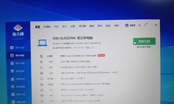Switch to the 总览 tab
The height and width of the screenshot is (104, 174).
click(38, 27)
